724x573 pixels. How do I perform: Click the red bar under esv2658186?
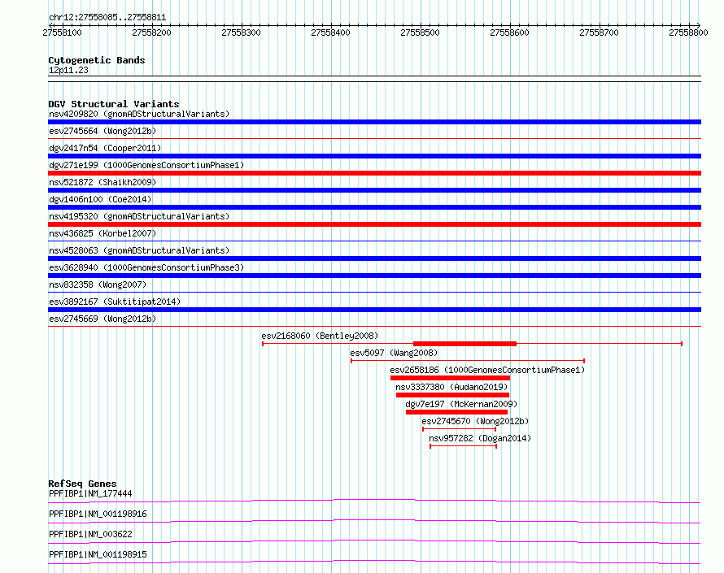[x=450, y=378]
